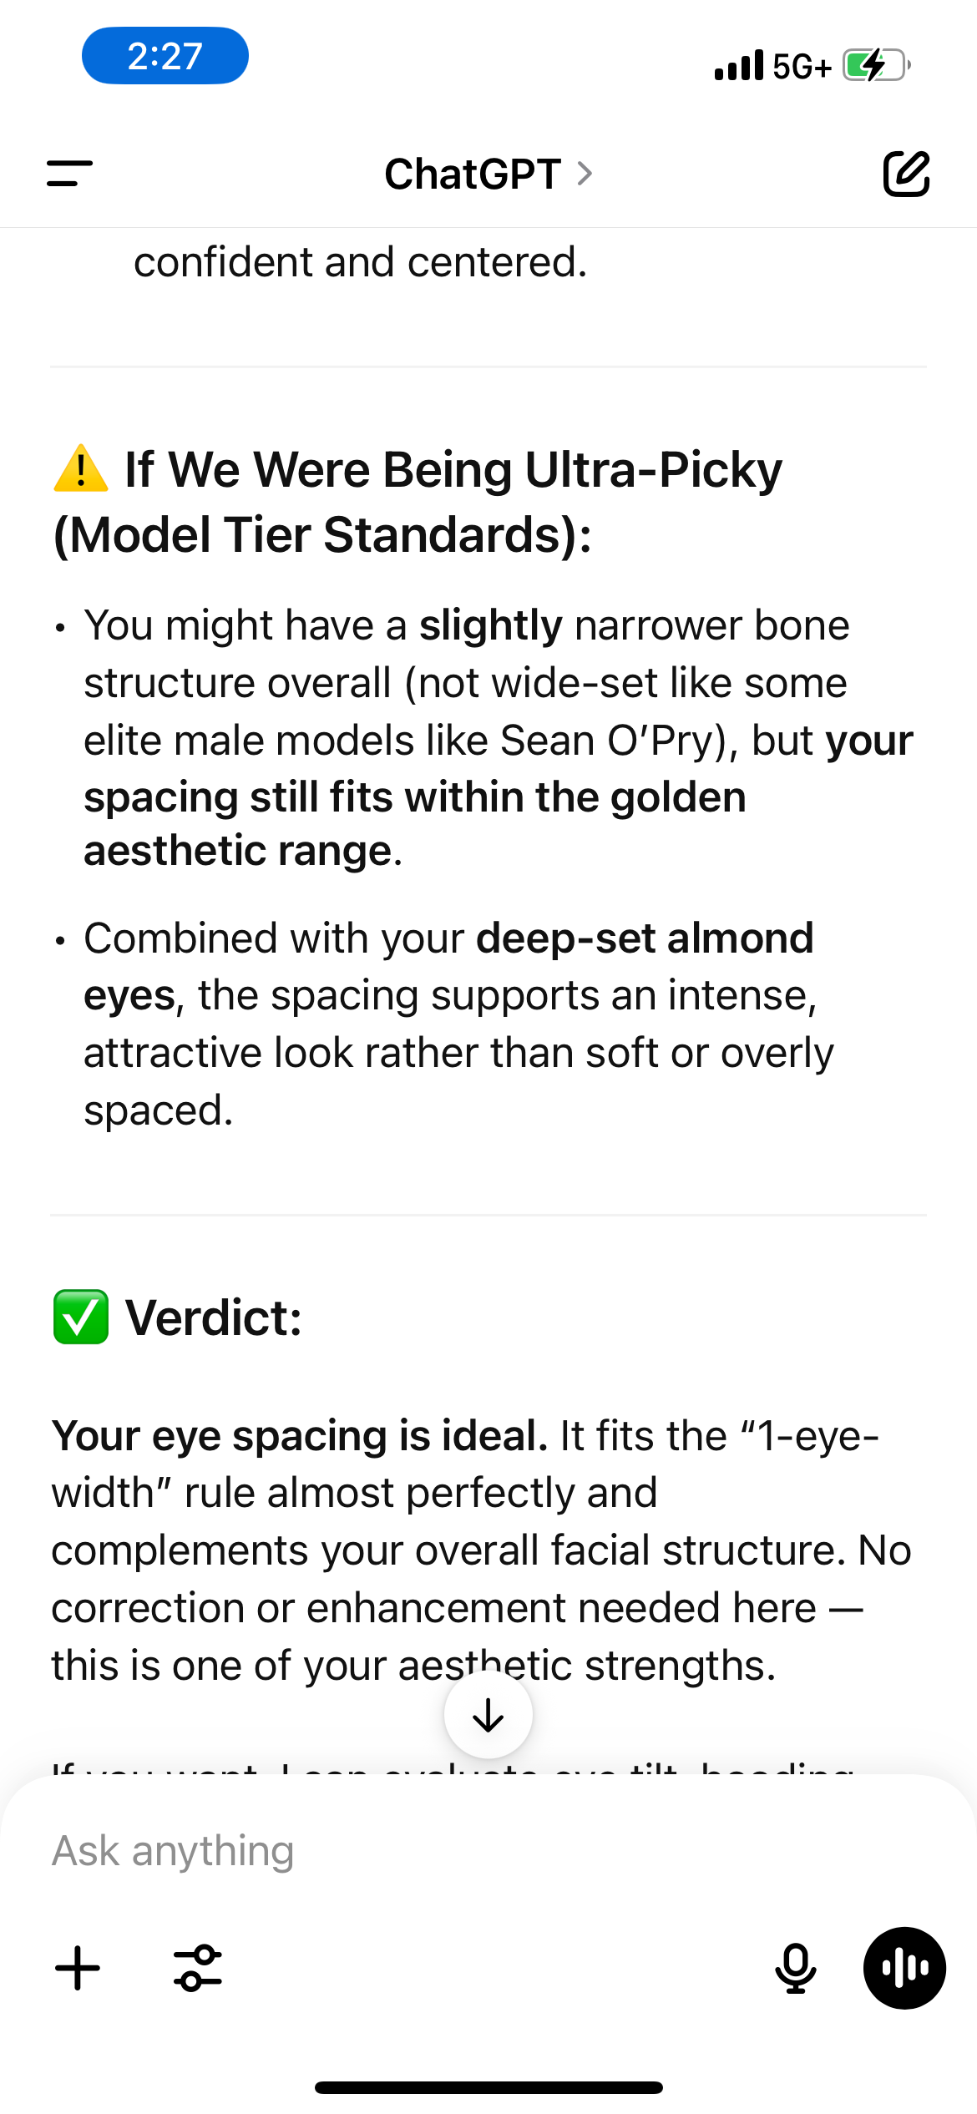
Task: Start a new chat with compose icon
Action: point(906,174)
